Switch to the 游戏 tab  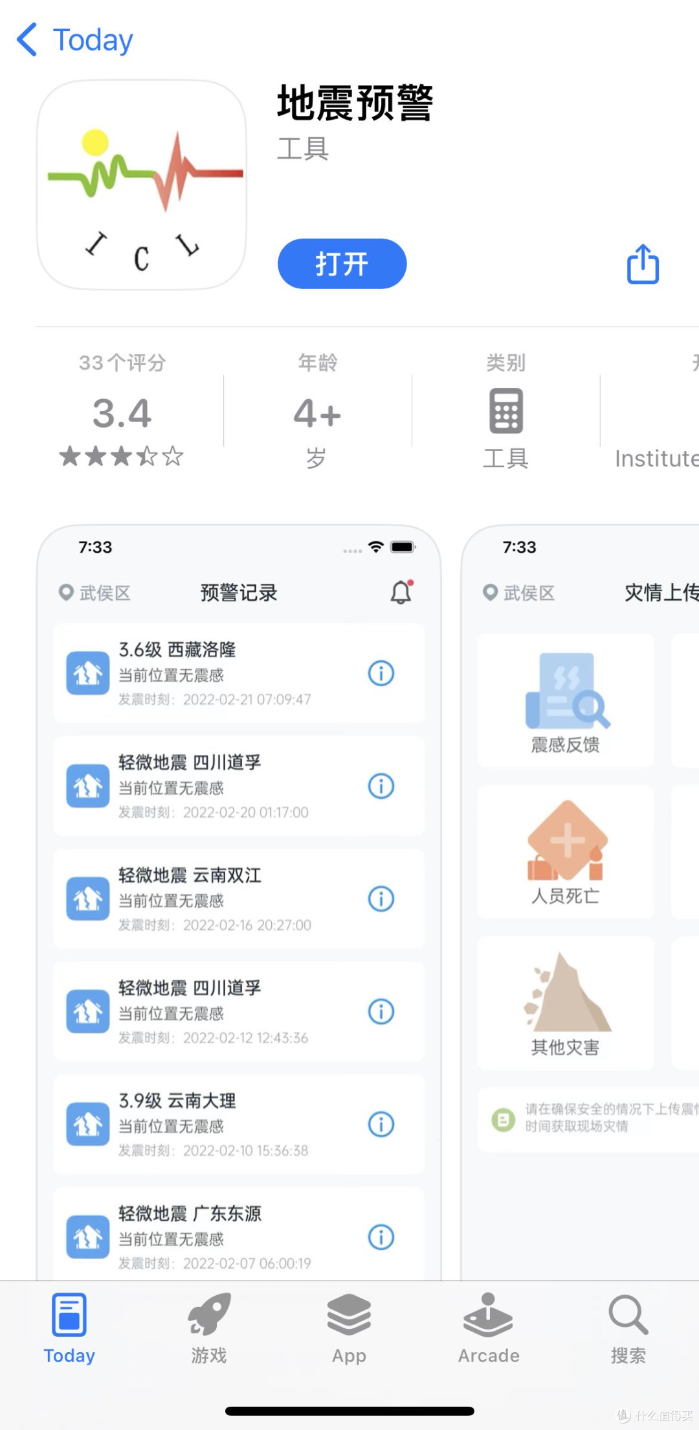pyautogui.click(x=209, y=1329)
